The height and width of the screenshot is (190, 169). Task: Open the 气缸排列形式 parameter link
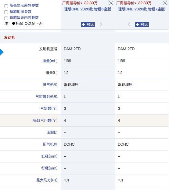[46, 97]
